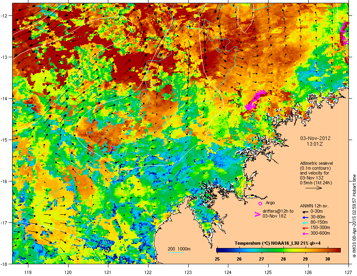Screen dimensions: 357x276
Task: Click the latitude axis label '-12'
Action: click(x=4, y=15)
